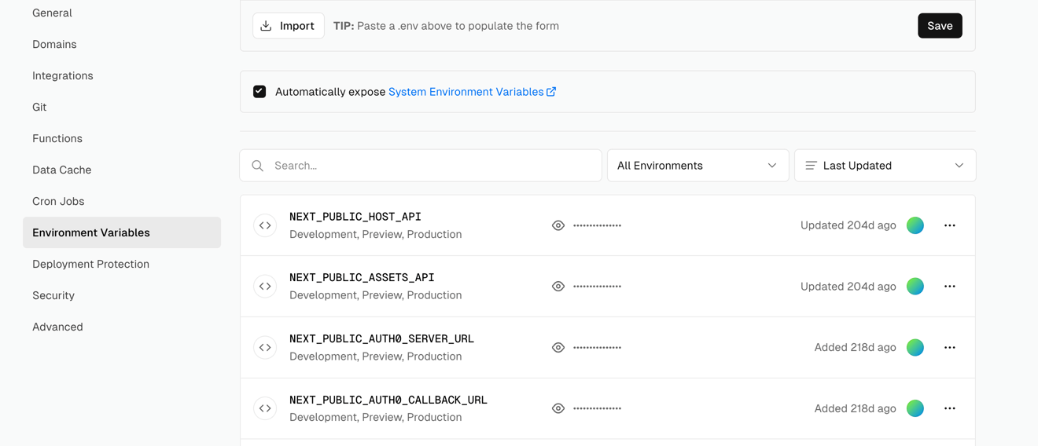Open more options for NEXT_PUBLIC_HOST_API
Viewport: 1038px width, 446px height.
pos(949,225)
